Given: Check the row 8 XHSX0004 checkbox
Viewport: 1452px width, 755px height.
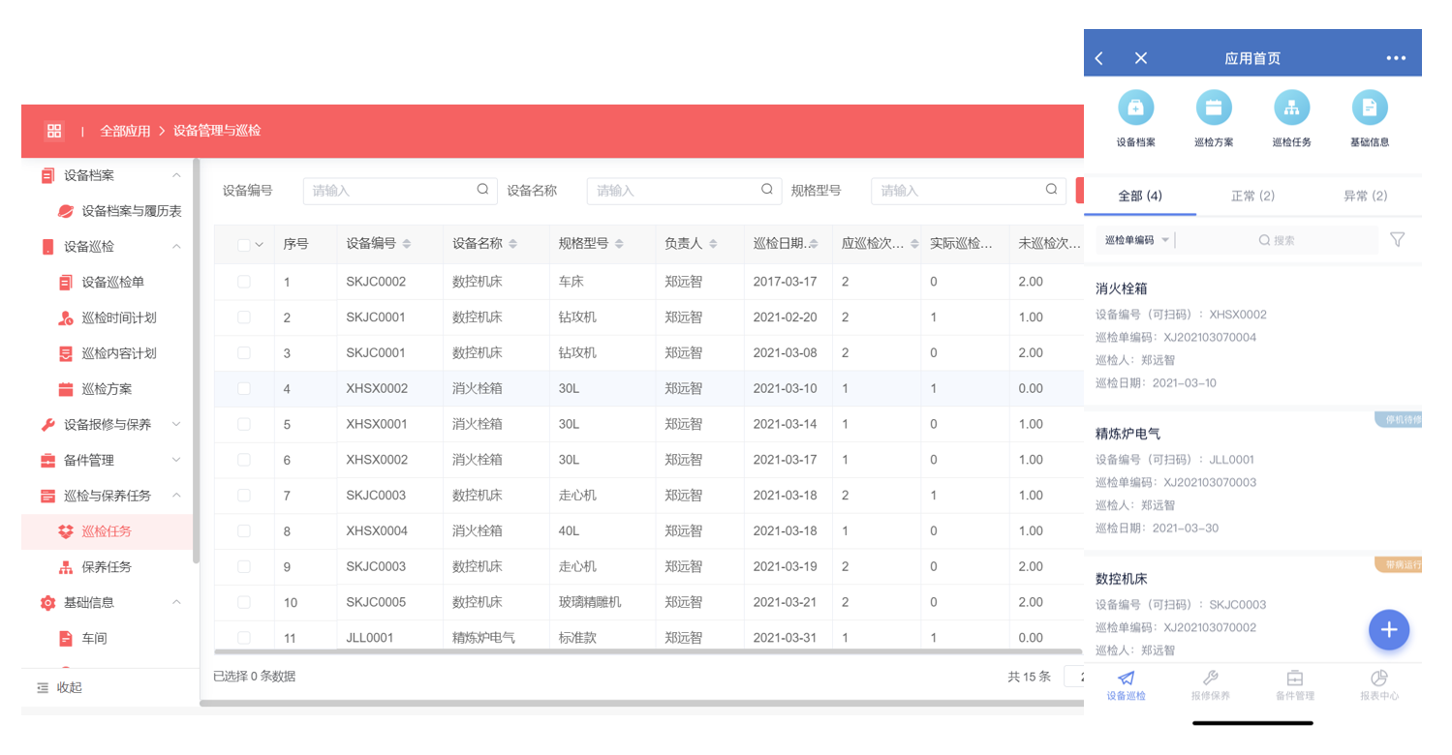Looking at the screenshot, I should coord(244,530).
